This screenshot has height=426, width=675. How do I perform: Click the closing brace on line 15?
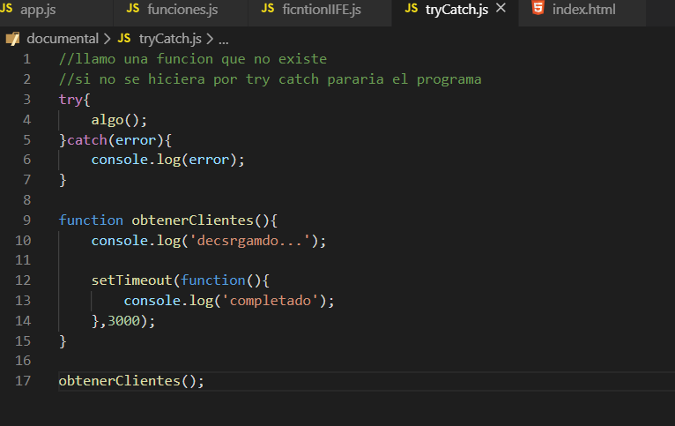coord(63,341)
